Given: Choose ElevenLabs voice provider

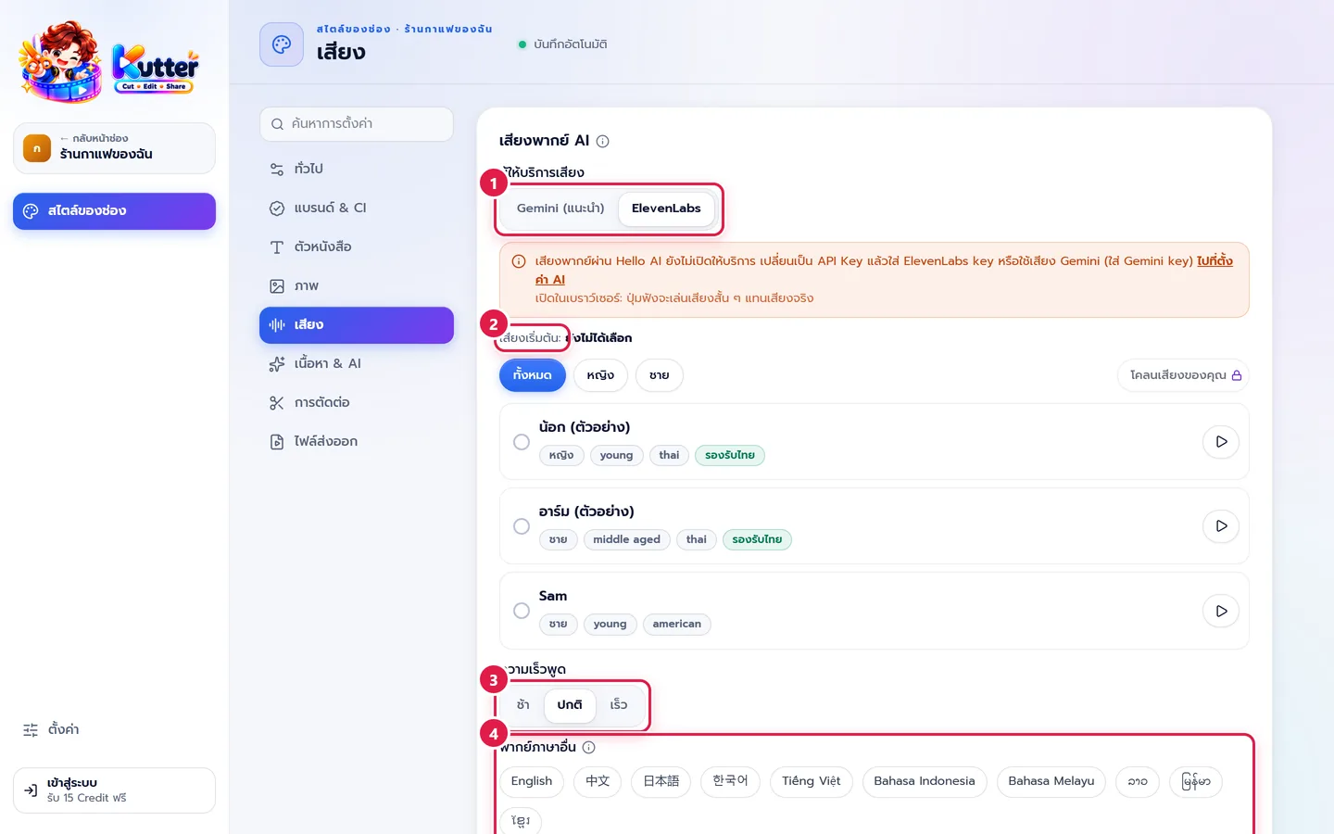Looking at the screenshot, I should tap(666, 208).
